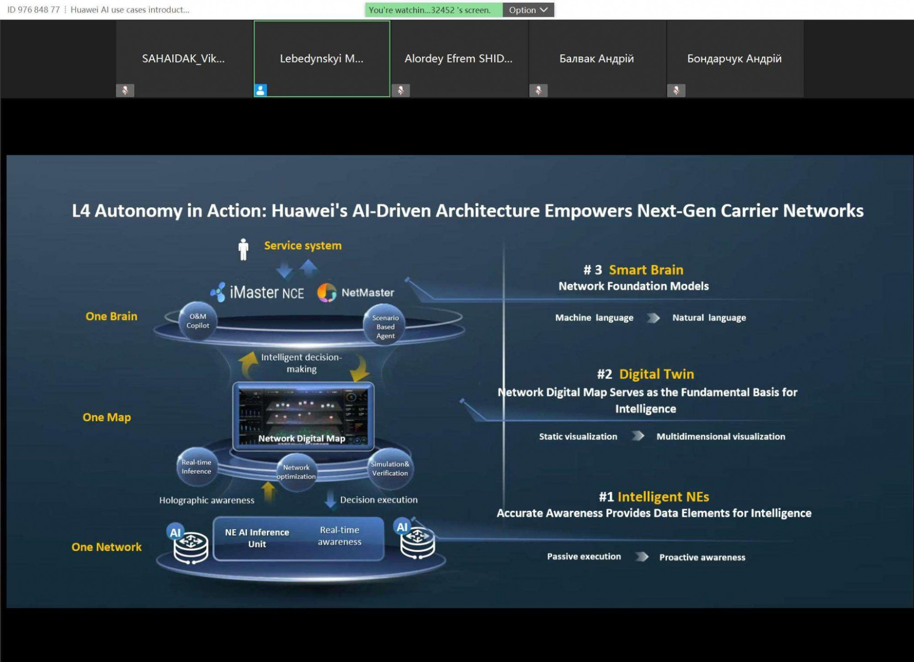Select Alordey Efrem SHID participant tile

click(x=459, y=59)
